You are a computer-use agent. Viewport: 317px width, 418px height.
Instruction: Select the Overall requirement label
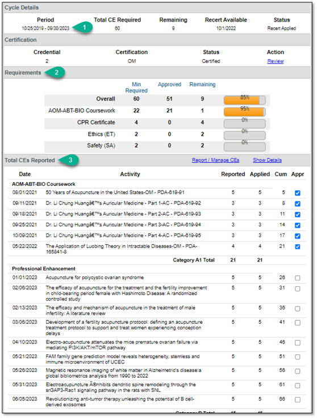pyautogui.click(x=106, y=99)
